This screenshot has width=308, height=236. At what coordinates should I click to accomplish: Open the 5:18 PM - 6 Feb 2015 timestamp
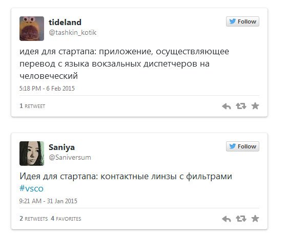pyautogui.click(x=47, y=89)
